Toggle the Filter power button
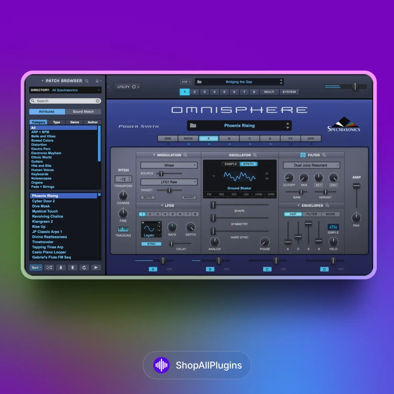The height and width of the screenshot is (394, 394). click(303, 155)
